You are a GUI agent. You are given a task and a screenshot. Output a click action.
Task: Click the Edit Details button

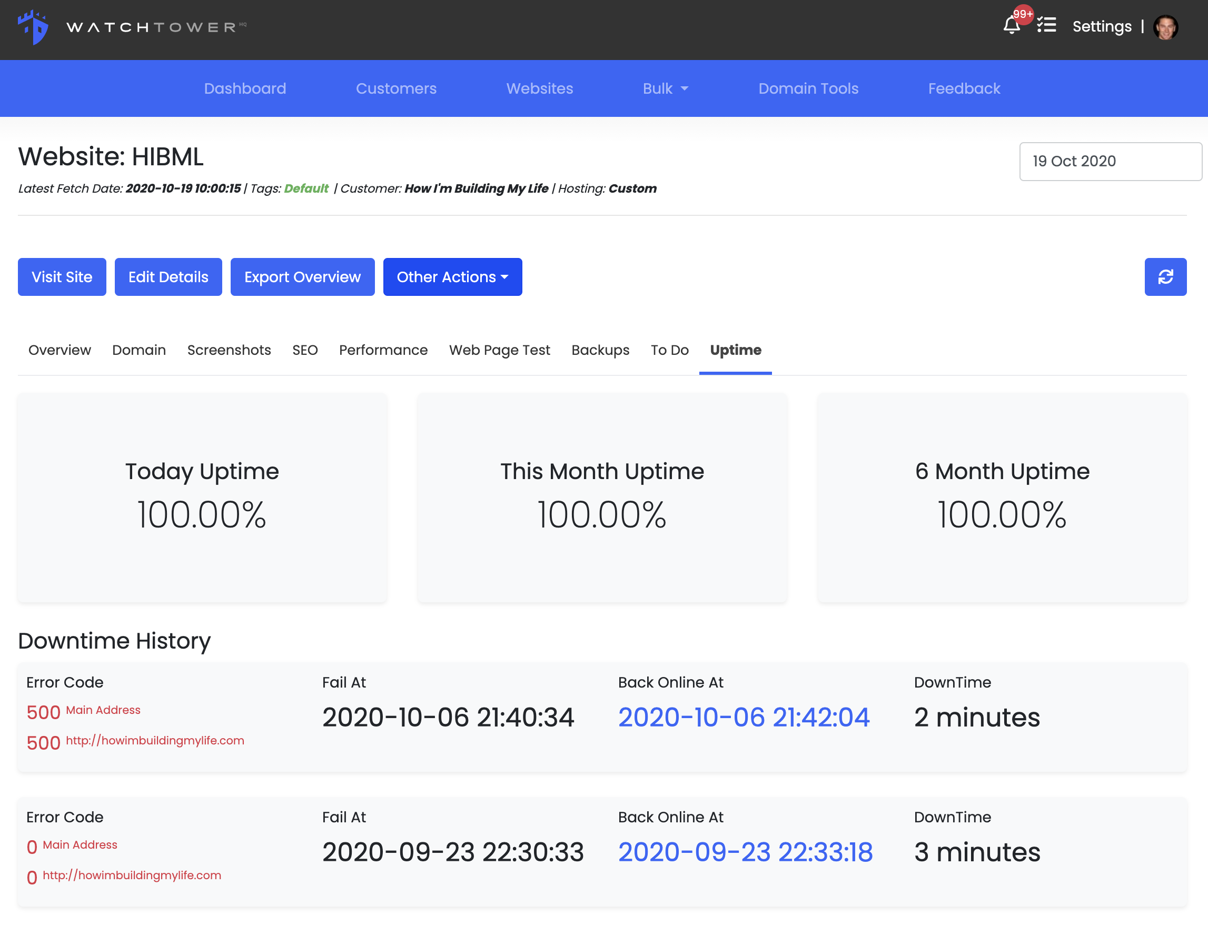coord(168,277)
